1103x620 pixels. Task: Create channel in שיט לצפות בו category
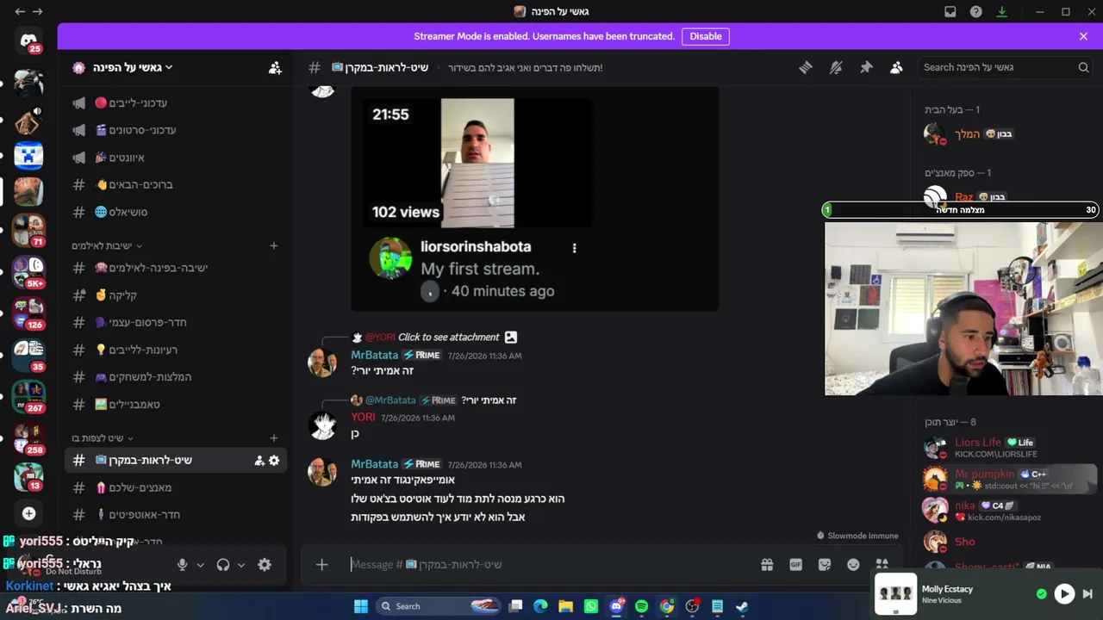(274, 438)
